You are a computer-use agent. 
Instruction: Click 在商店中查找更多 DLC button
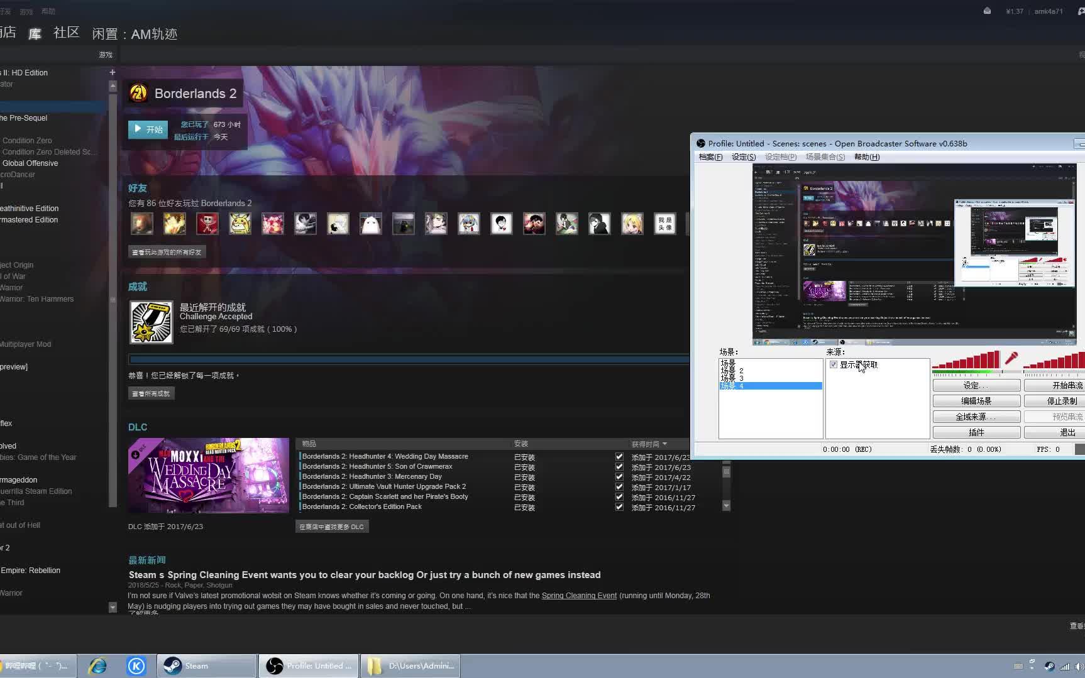click(332, 527)
